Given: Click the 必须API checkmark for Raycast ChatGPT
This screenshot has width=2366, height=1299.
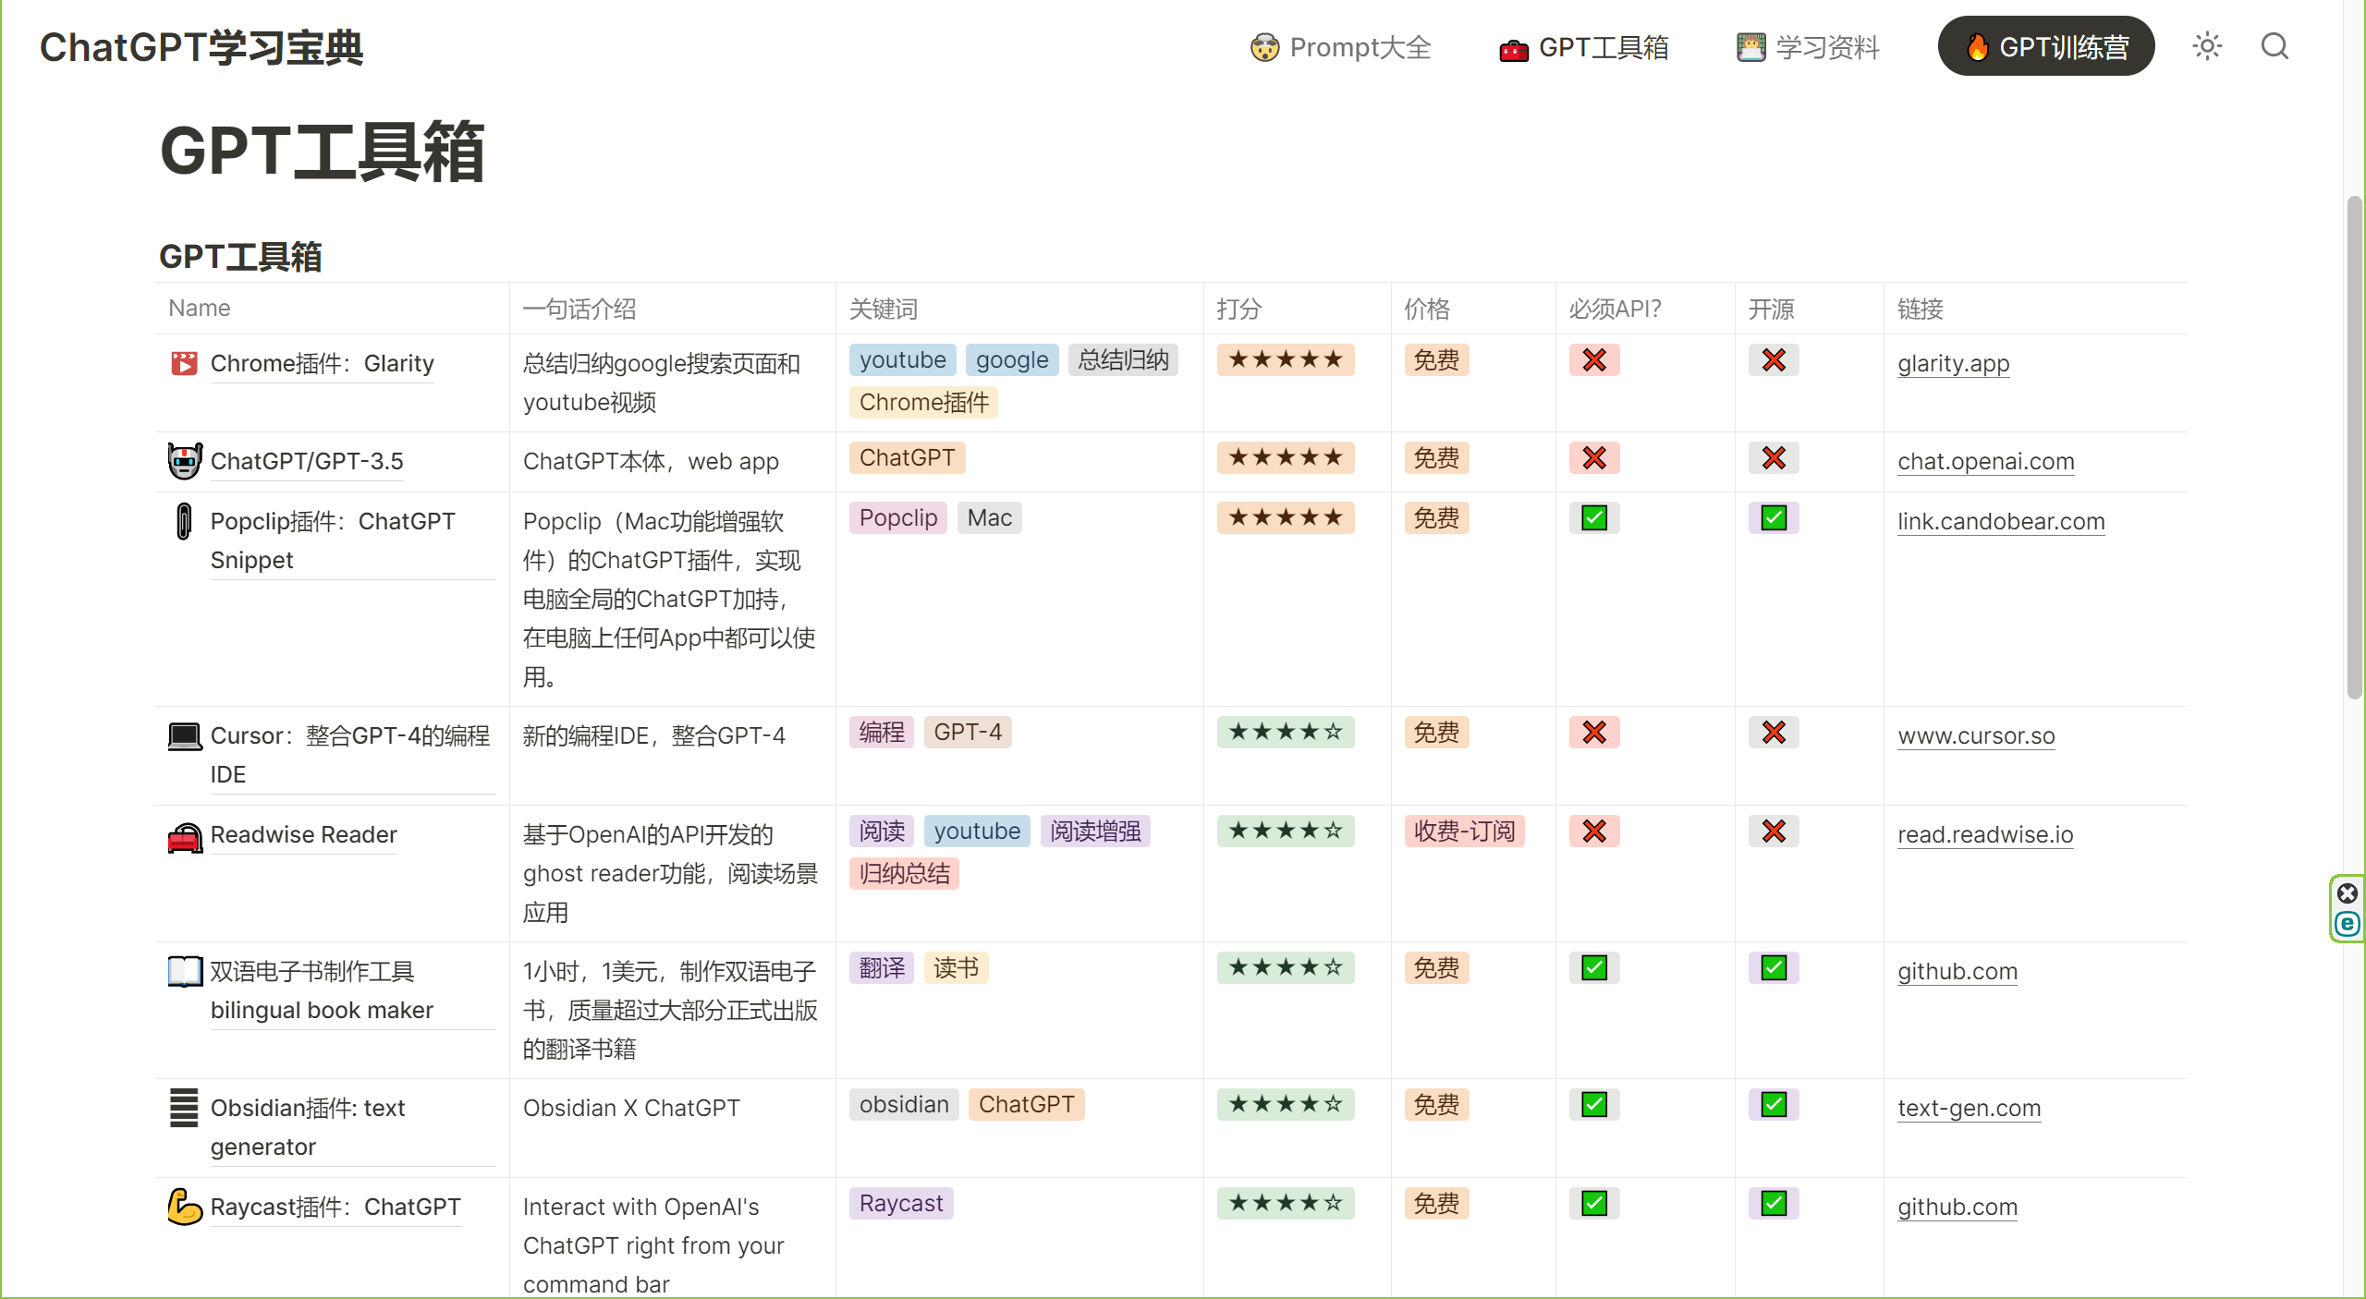Looking at the screenshot, I should point(1594,1204).
